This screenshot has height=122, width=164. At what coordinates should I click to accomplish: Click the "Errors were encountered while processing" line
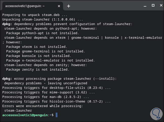coord(43,106)
